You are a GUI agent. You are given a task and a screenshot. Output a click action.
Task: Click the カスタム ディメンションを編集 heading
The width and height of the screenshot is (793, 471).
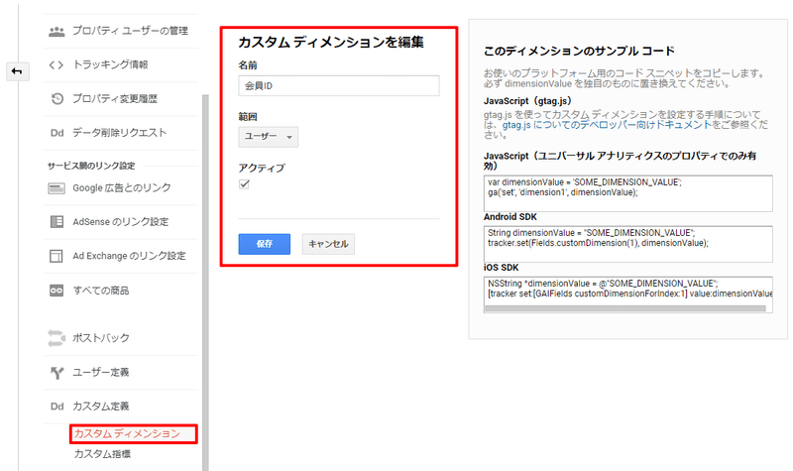click(x=331, y=43)
